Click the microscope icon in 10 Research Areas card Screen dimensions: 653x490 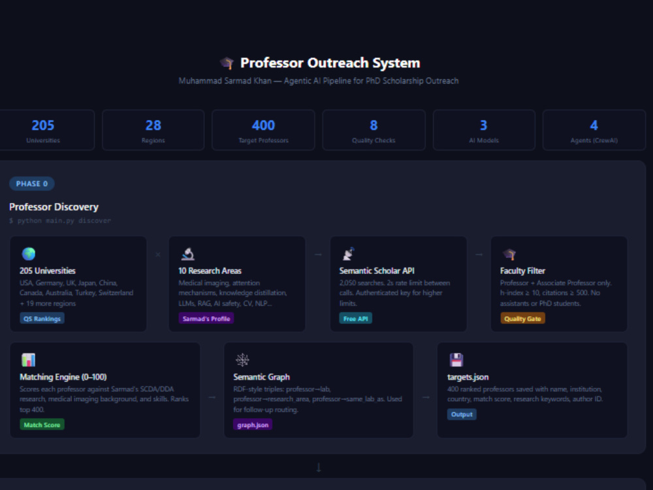tap(188, 253)
